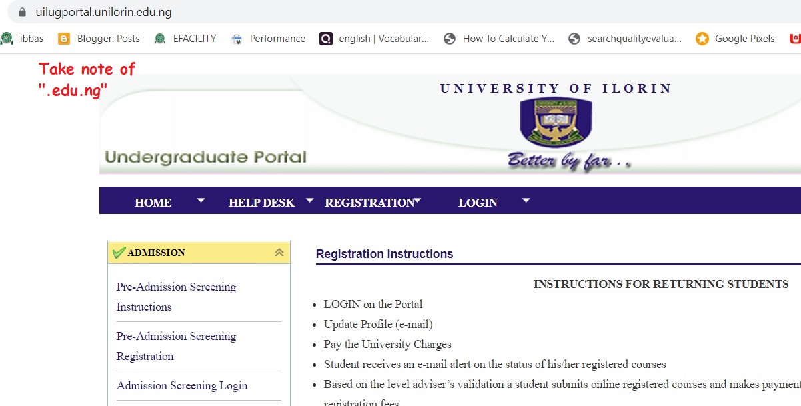Expand the REGISTRATION dropdown arrow
The image size is (801, 406).
point(418,199)
